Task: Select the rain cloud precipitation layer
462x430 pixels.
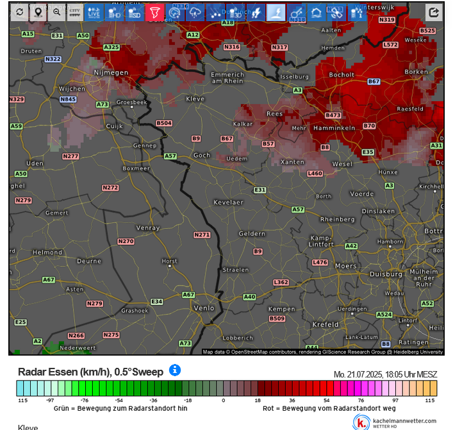Action: [195, 12]
